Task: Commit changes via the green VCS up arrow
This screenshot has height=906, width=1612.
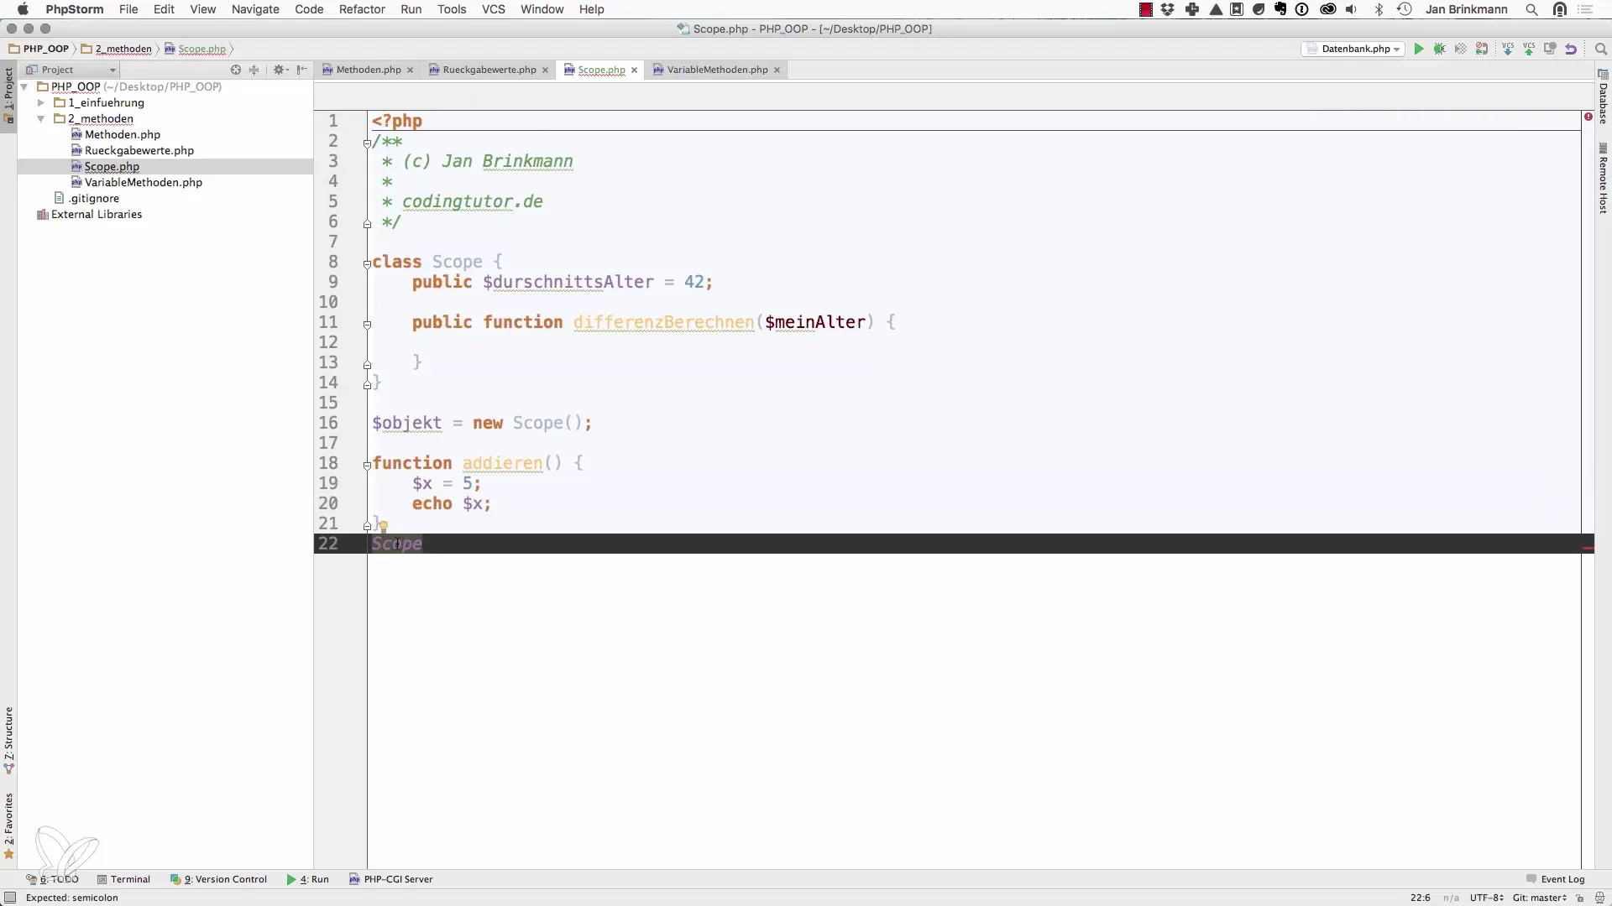Action: point(1529,49)
